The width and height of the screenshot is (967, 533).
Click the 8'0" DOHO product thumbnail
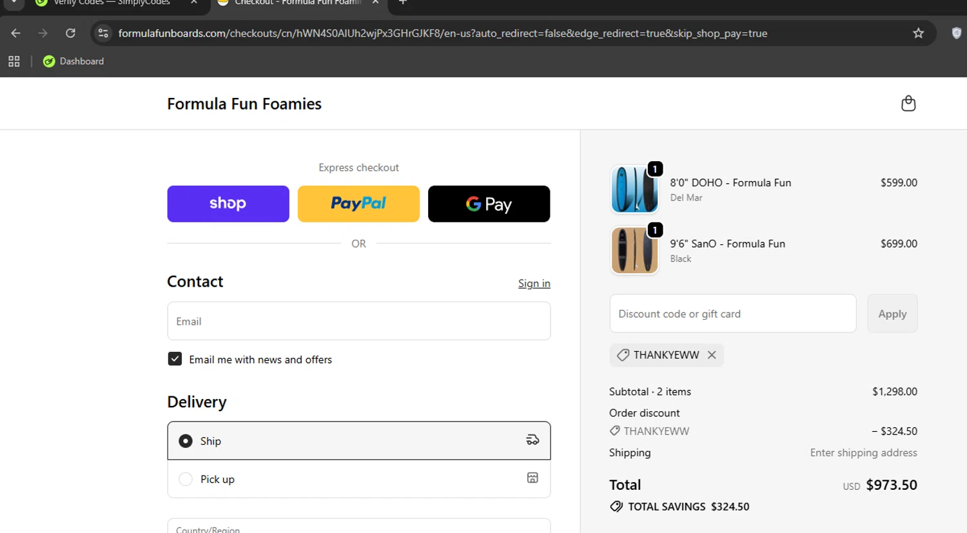(634, 189)
